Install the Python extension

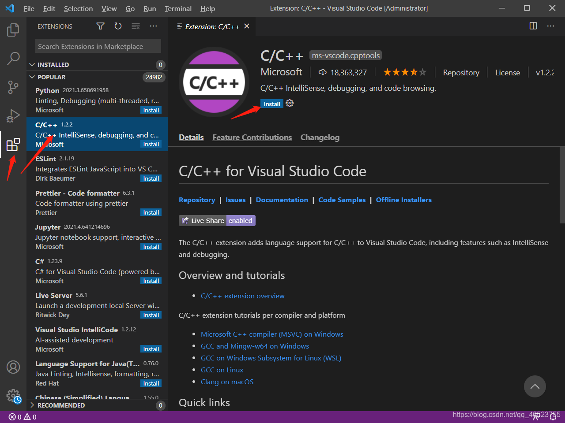[151, 110]
